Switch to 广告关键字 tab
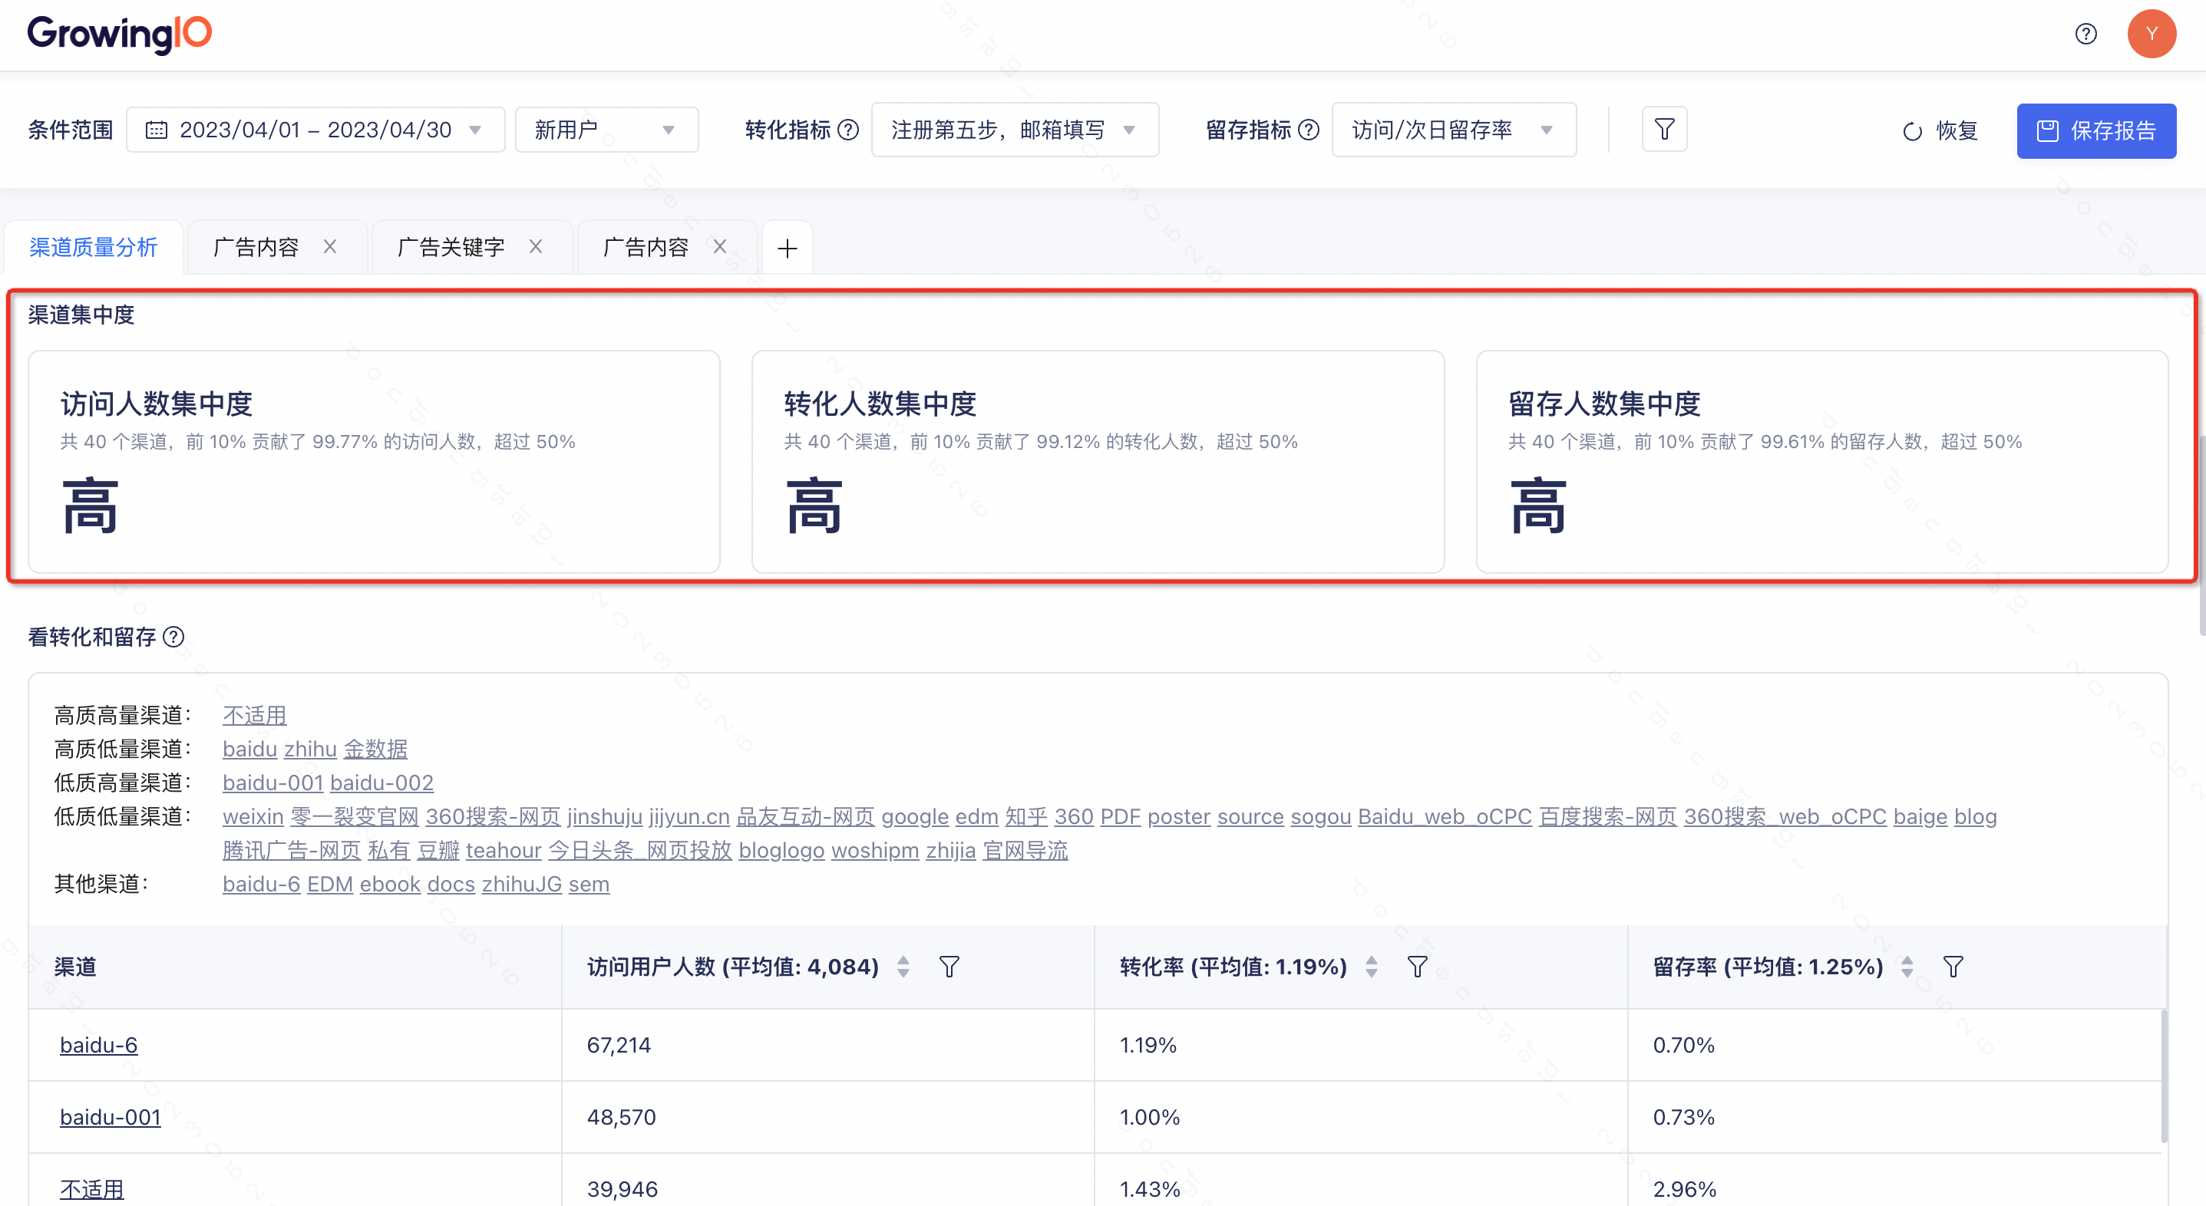2206x1206 pixels. 451,247
